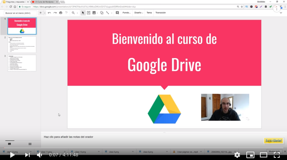
Task: Select slide 3 thumbnail in filmstrip
Action: [x=22, y=63]
